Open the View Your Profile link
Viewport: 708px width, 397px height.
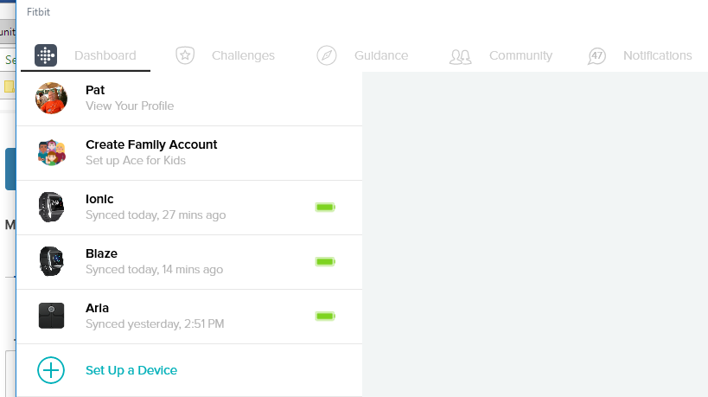[130, 106]
